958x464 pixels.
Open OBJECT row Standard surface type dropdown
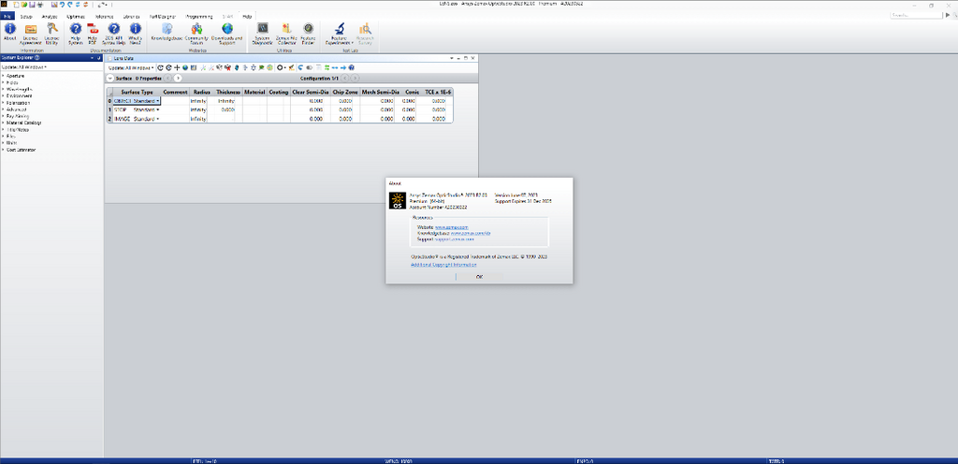click(157, 101)
